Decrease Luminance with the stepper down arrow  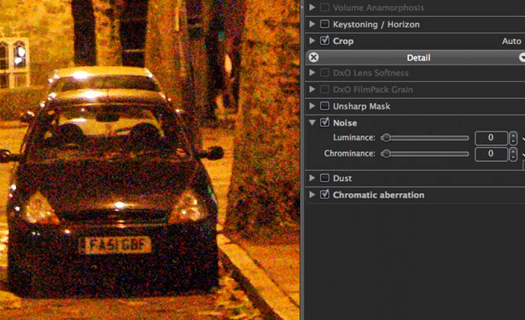513,141
